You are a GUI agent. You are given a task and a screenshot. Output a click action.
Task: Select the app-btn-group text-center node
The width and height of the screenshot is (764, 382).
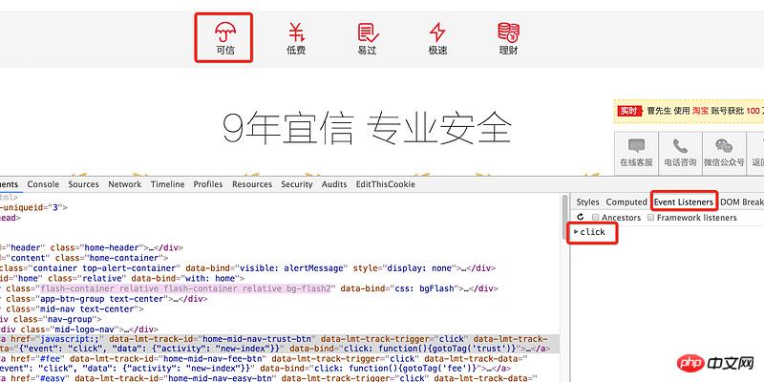pos(104,299)
